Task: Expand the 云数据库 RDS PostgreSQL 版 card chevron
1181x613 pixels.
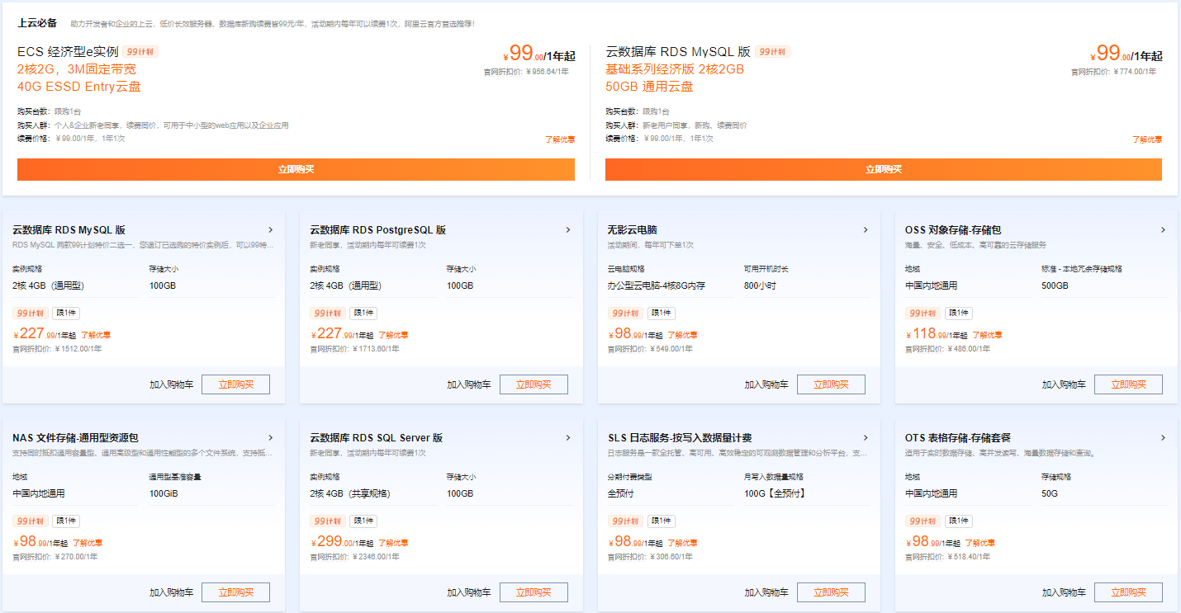Action: click(x=568, y=230)
